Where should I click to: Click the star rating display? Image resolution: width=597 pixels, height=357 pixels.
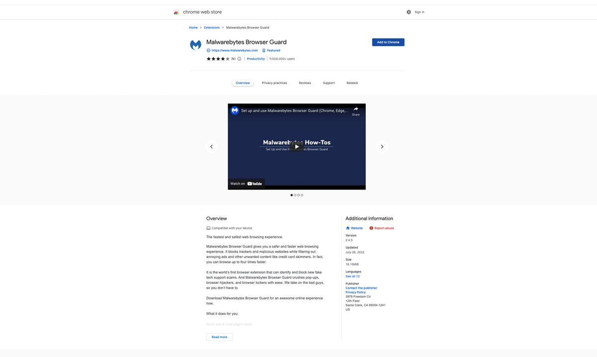pos(218,59)
